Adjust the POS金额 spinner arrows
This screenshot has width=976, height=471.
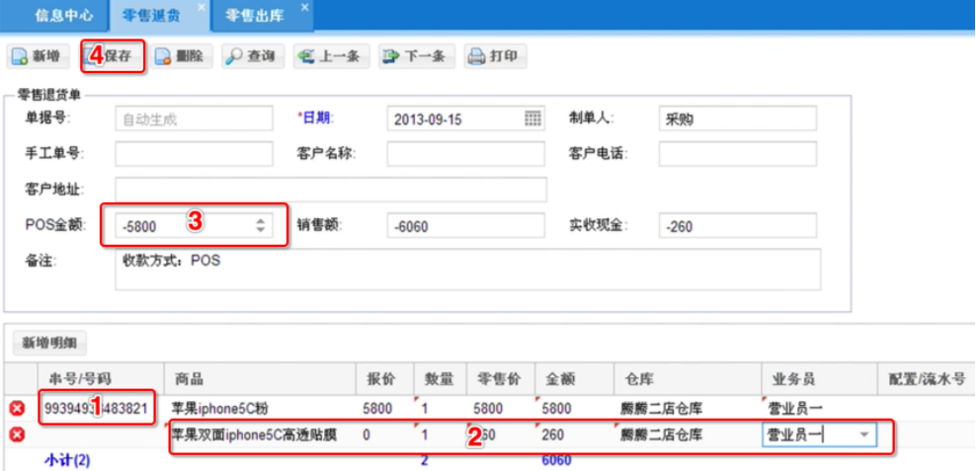[261, 226]
